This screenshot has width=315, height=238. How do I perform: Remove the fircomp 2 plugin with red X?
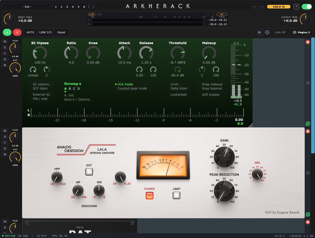(308, 42)
